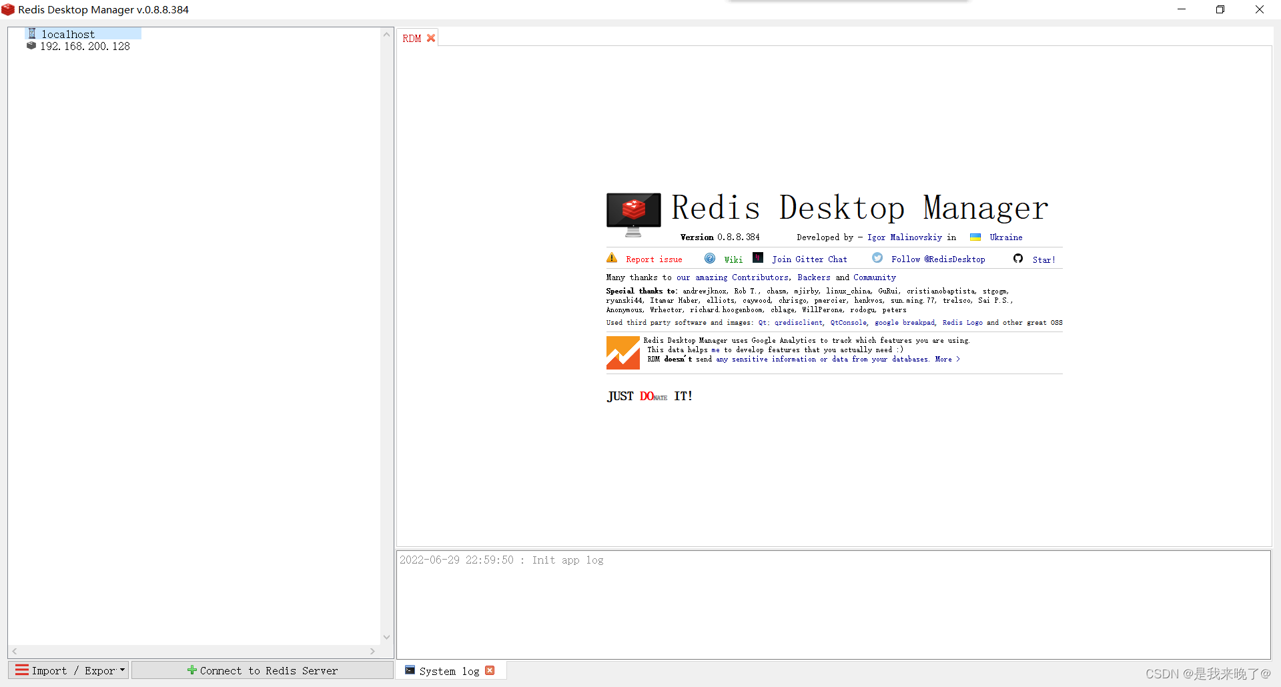
Task: Switch to the RDM tab
Action: pos(412,38)
